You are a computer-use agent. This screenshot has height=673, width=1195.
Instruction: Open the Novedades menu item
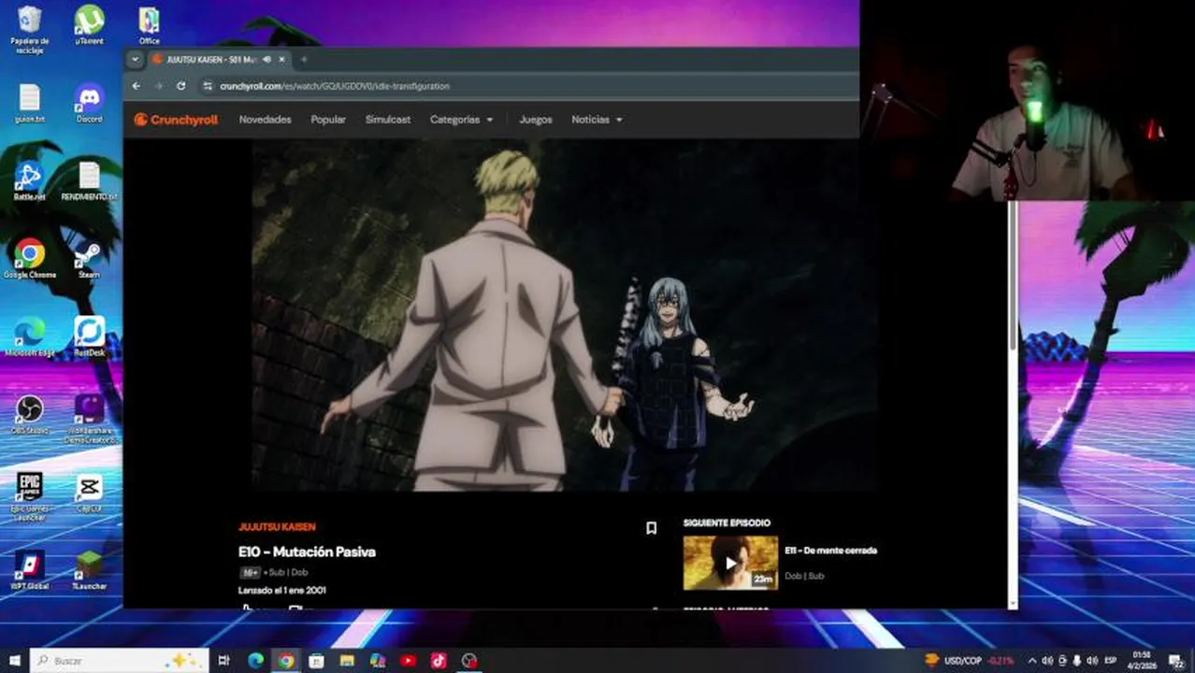[266, 120]
